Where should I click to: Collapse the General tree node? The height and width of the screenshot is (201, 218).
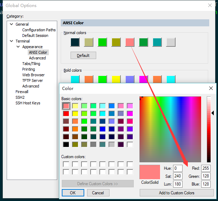12,24
